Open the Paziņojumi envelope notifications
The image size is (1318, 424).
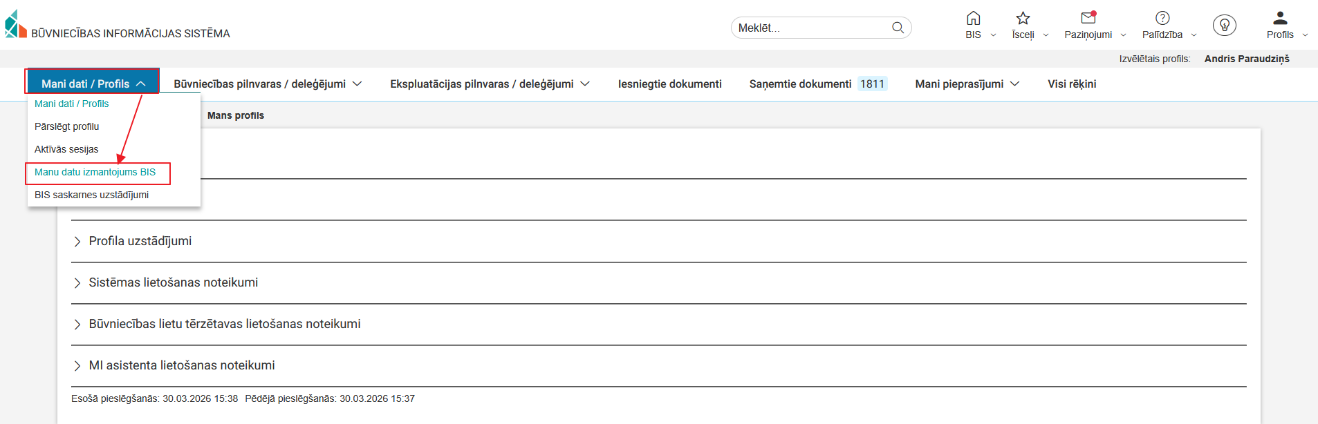[x=1088, y=19]
